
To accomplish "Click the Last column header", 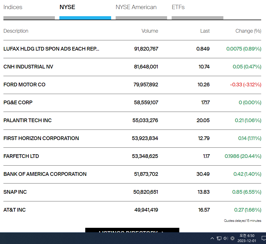I will point(205,31).
